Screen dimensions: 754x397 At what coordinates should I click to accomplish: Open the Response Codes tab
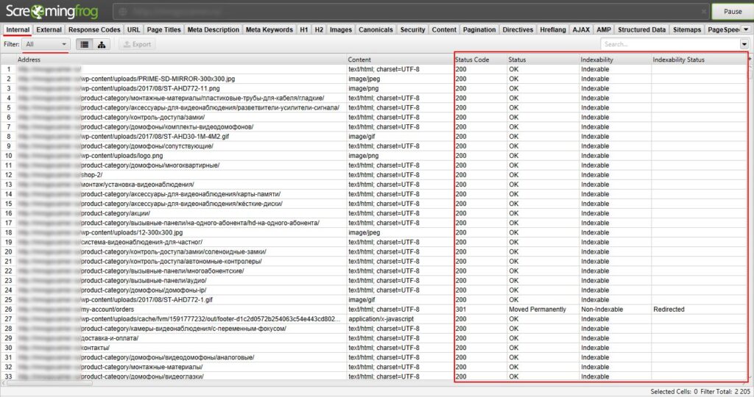[94, 29]
